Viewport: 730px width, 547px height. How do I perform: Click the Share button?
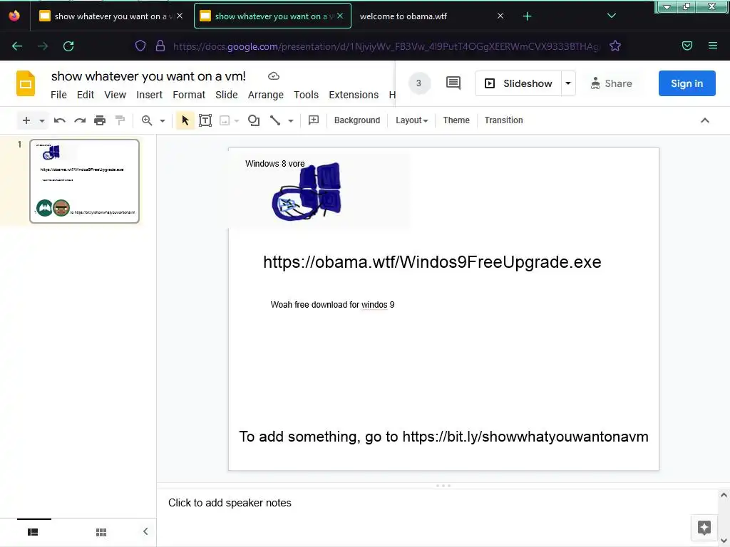(x=611, y=83)
